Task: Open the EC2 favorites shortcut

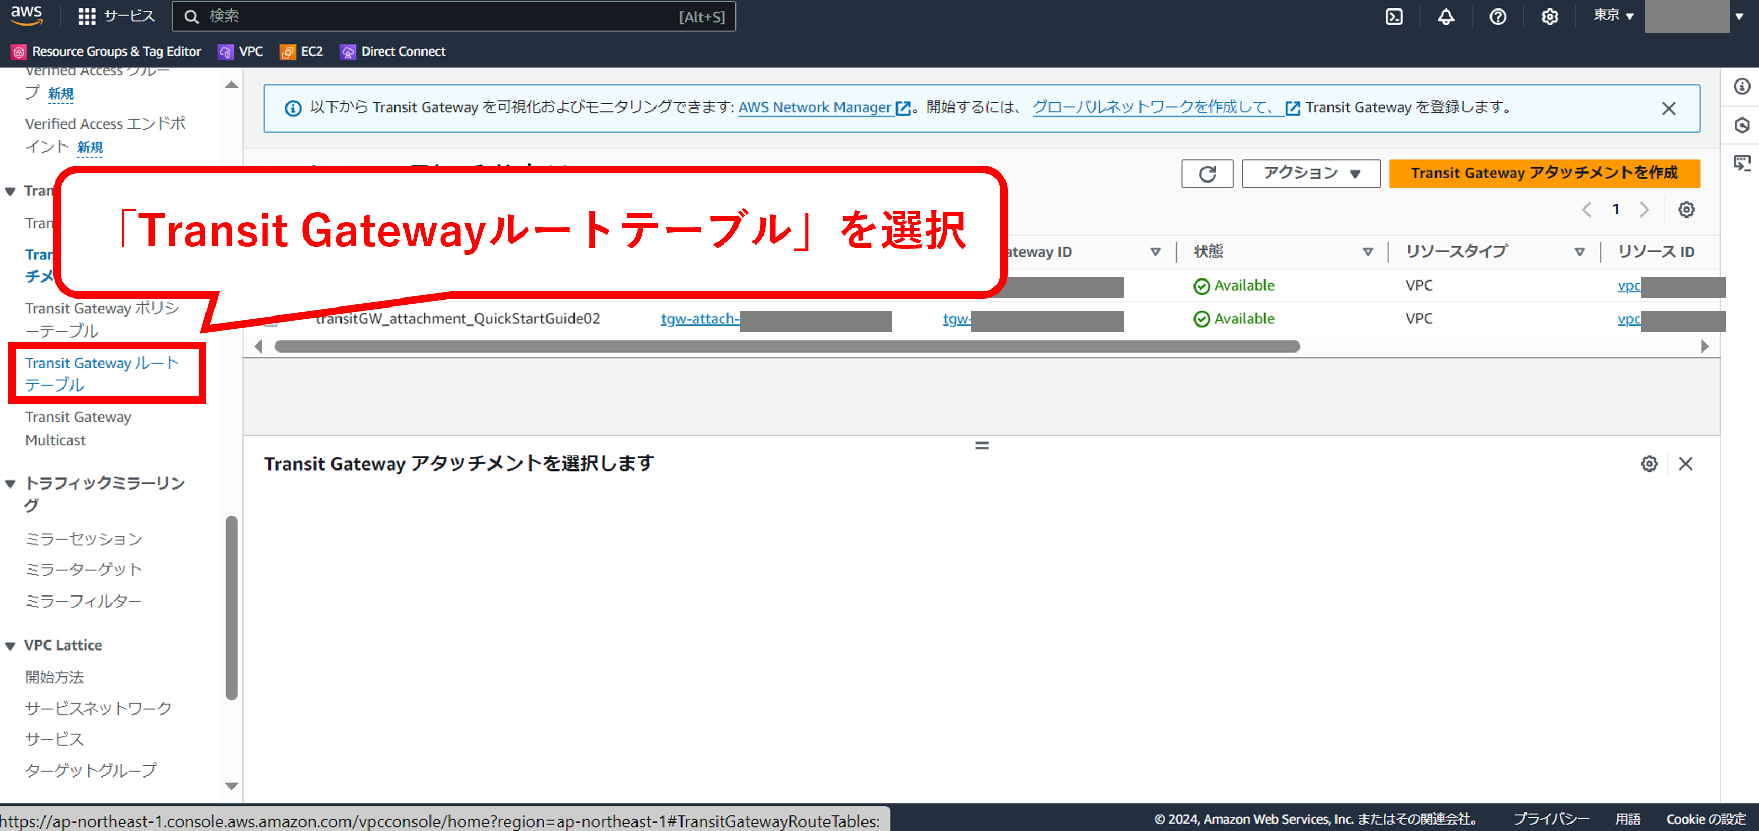Action: point(301,51)
